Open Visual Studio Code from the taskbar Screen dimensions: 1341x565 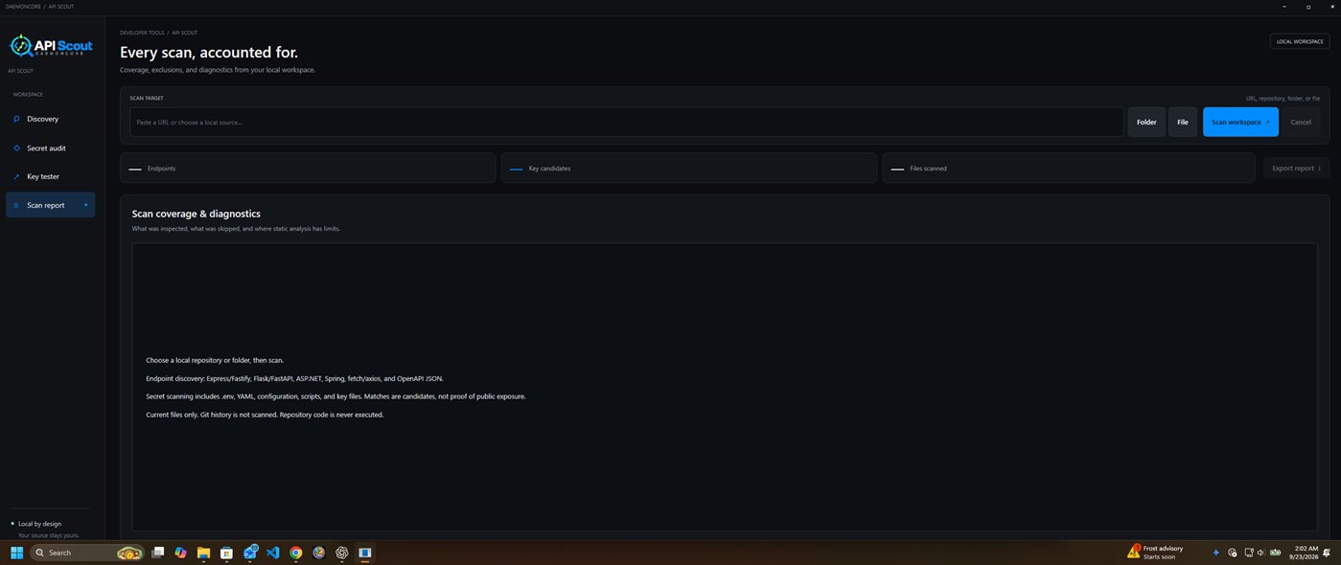(x=273, y=553)
